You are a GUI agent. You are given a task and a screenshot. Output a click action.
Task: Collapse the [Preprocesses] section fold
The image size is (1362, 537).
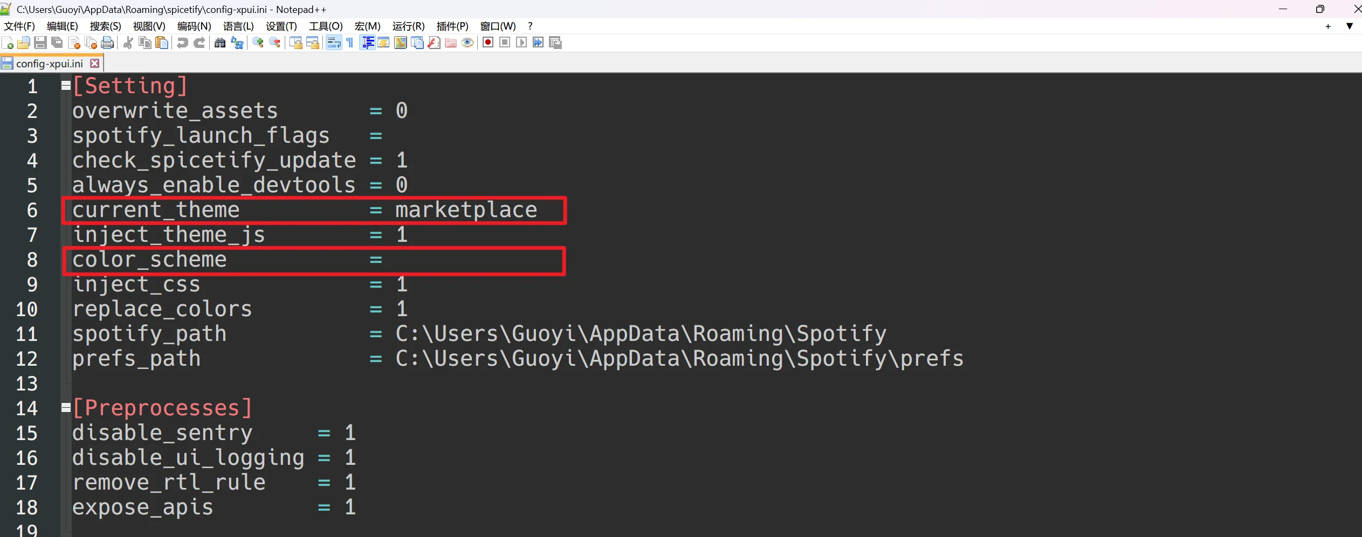[66, 408]
